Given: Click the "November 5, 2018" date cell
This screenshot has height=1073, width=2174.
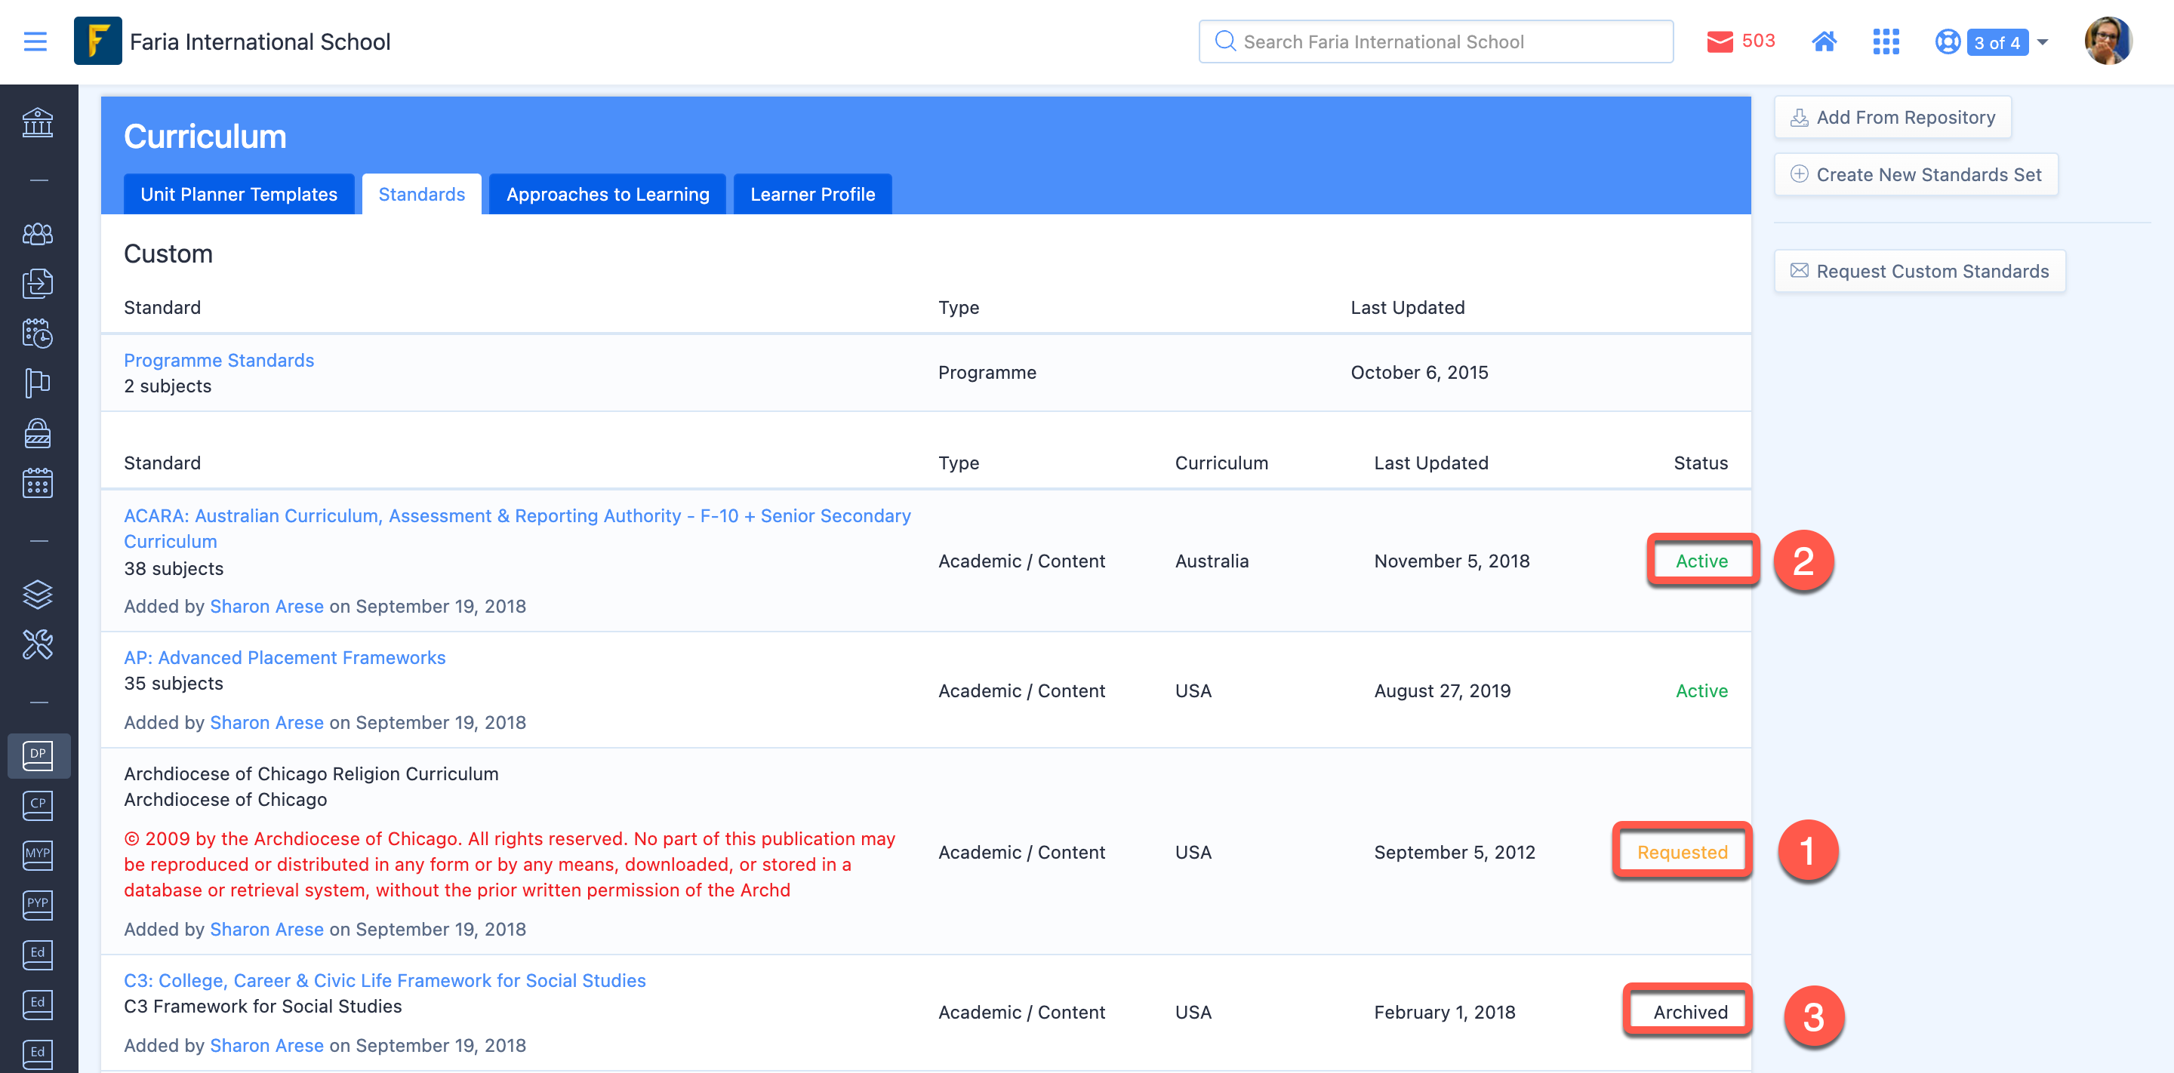Looking at the screenshot, I should [1452, 561].
